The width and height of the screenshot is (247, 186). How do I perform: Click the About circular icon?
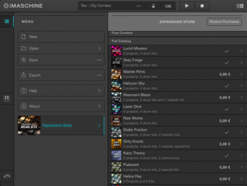click(x=24, y=106)
